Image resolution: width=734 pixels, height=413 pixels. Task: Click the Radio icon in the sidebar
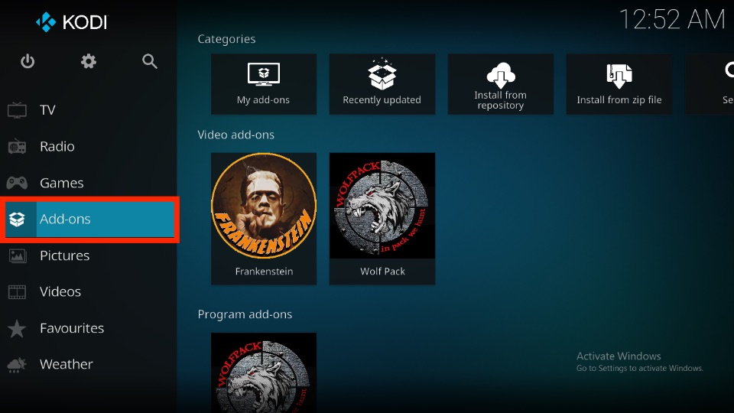pyautogui.click(x=17, y=147)
